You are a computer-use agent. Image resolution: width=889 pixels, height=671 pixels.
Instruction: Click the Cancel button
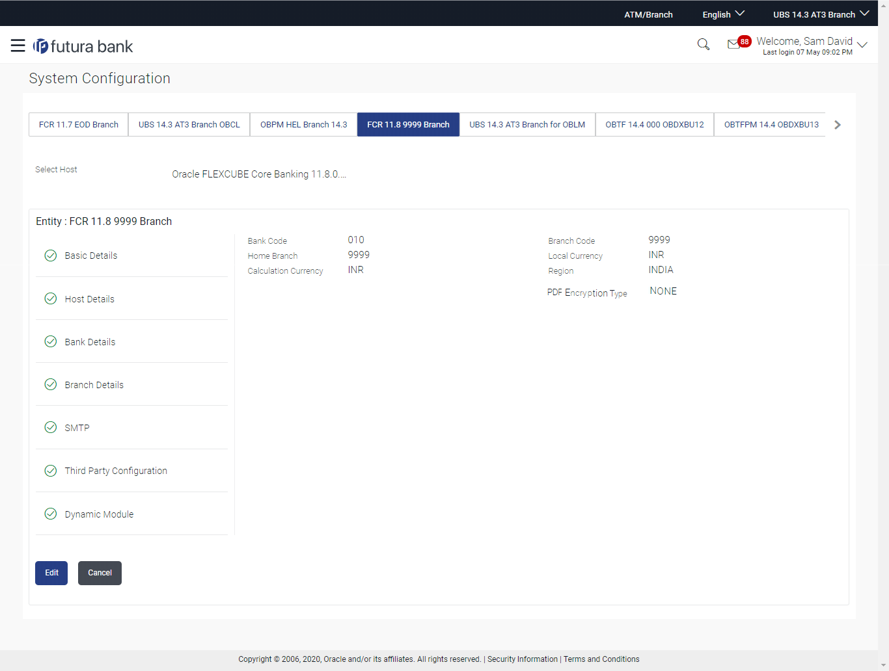pyautogui.click(x=100, y=573)
